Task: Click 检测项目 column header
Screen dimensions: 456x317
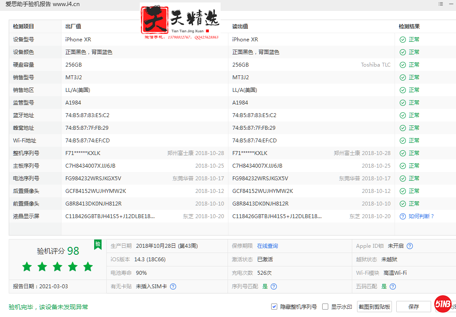Action: [x=24, y=27]
